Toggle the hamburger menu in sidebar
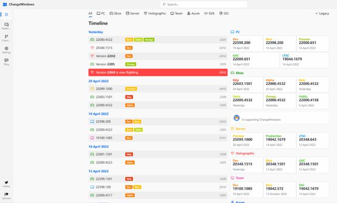 pyautogui.click(x=6, y=14)
